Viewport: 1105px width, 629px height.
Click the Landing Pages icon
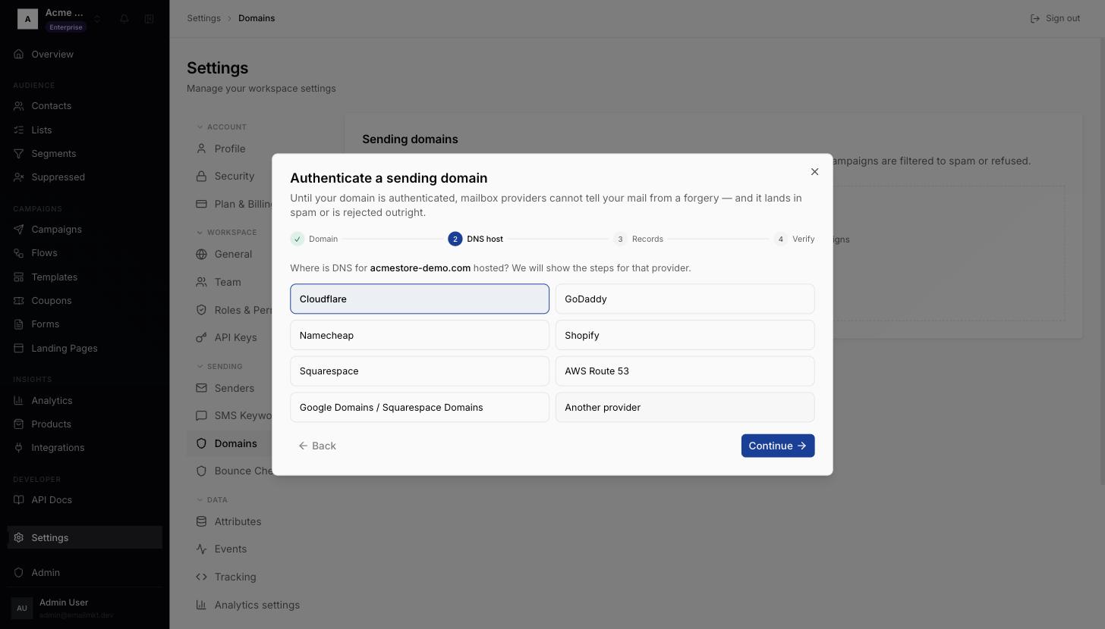pyautogui.click(x=19, y=349)
